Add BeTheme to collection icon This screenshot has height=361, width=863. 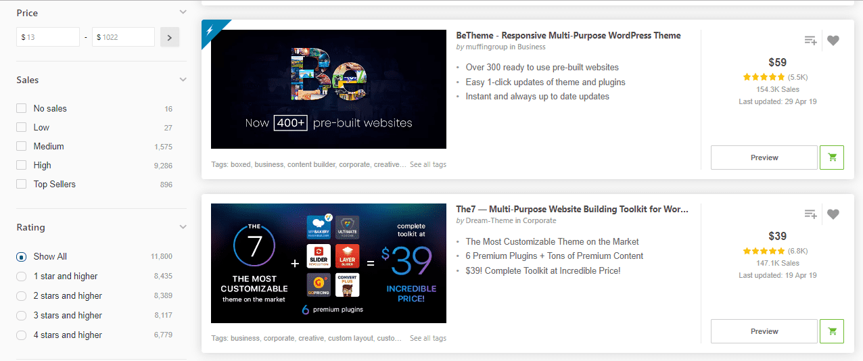pos(810,41)
